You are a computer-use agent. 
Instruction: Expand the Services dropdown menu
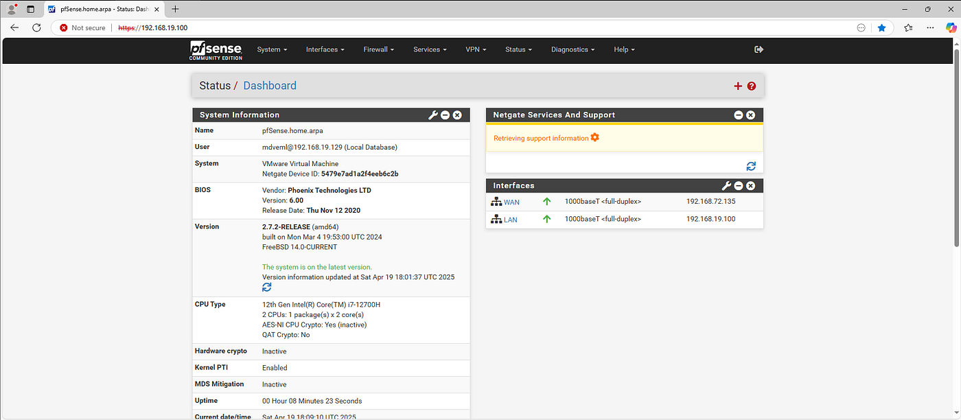(x=430, y=49)
